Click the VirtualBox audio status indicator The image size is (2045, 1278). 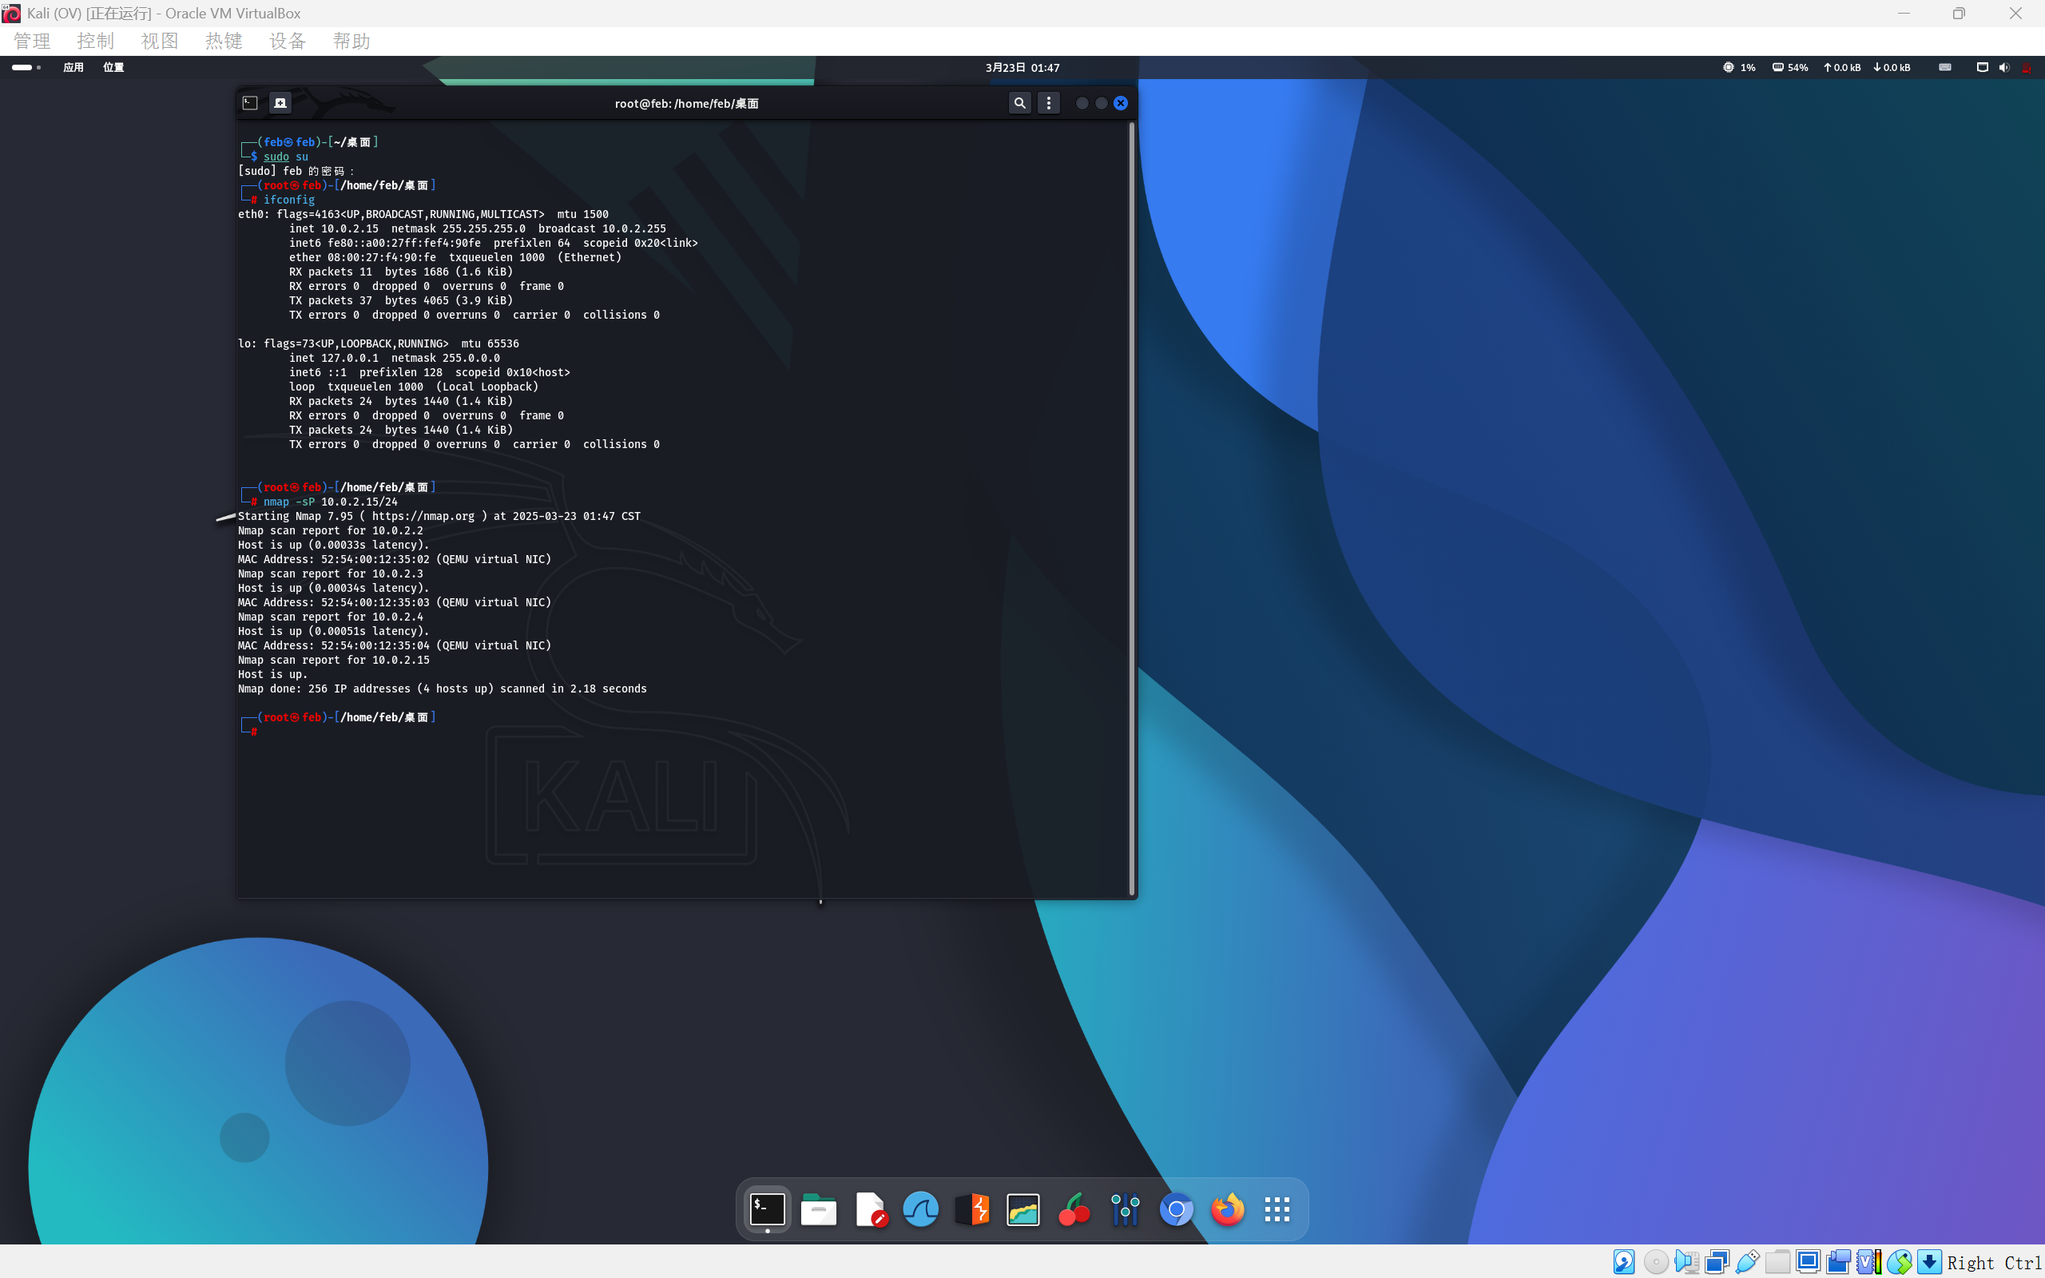click(x=1686, y=1262)
